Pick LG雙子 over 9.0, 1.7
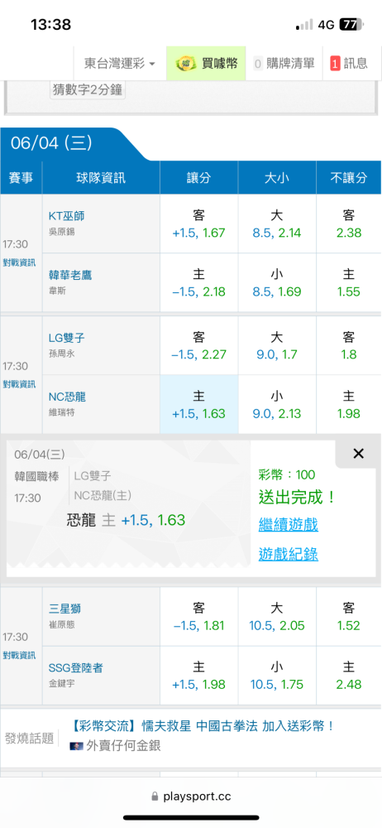Viewport: 382px width, 828px height. tap(277, 345)
